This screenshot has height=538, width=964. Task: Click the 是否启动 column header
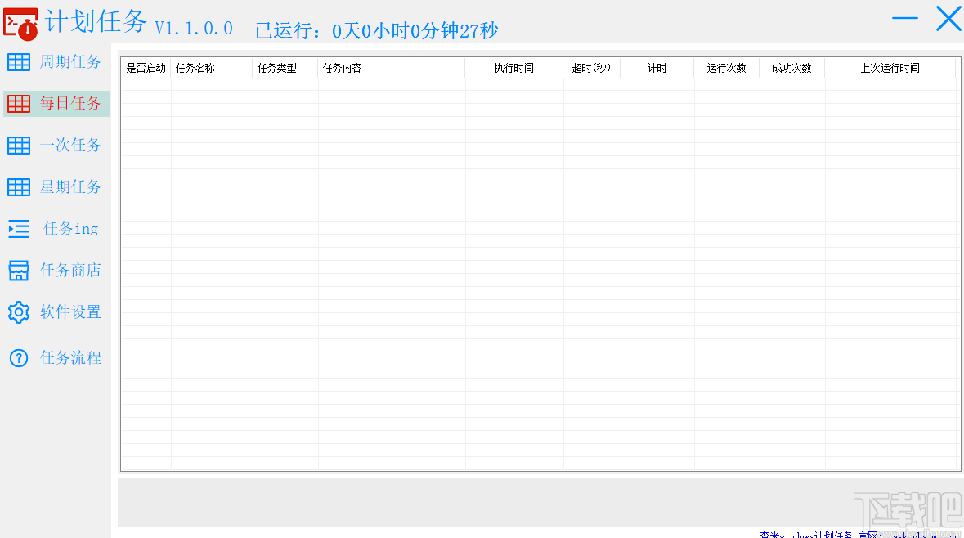(144, 69)
